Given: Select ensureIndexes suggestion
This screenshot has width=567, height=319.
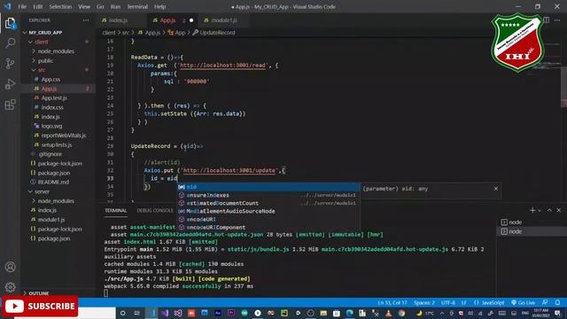Looking at the screenshot, I should 268,195.
